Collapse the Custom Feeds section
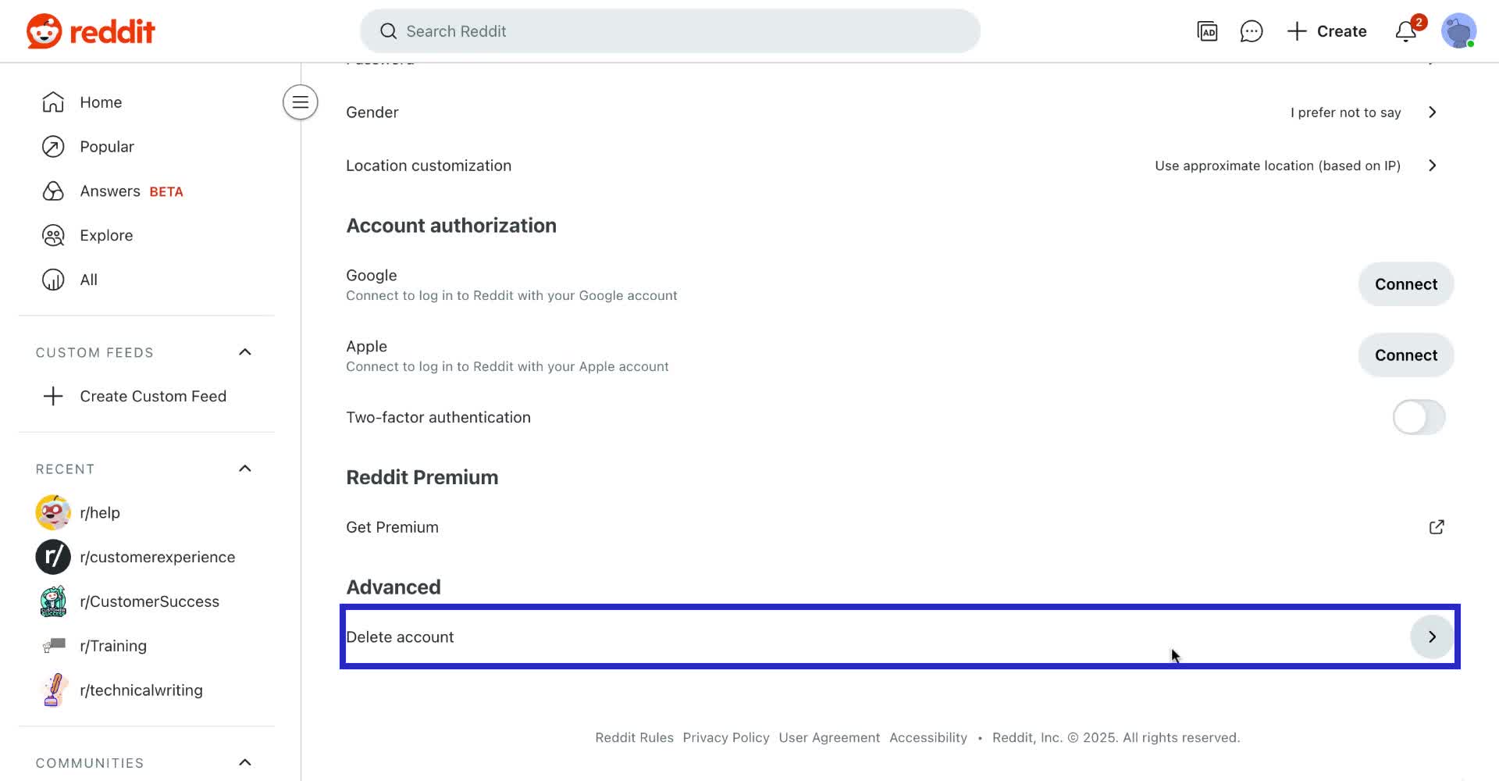 click(244, 352)
